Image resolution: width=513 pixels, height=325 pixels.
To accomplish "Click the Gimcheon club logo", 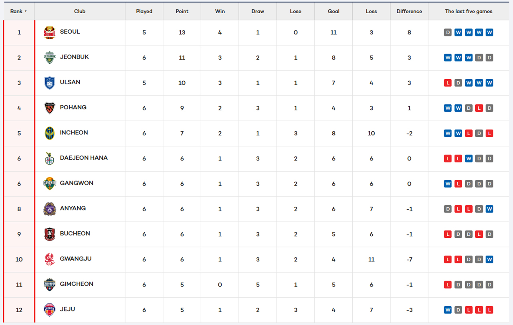I will (x=49, y=285).
